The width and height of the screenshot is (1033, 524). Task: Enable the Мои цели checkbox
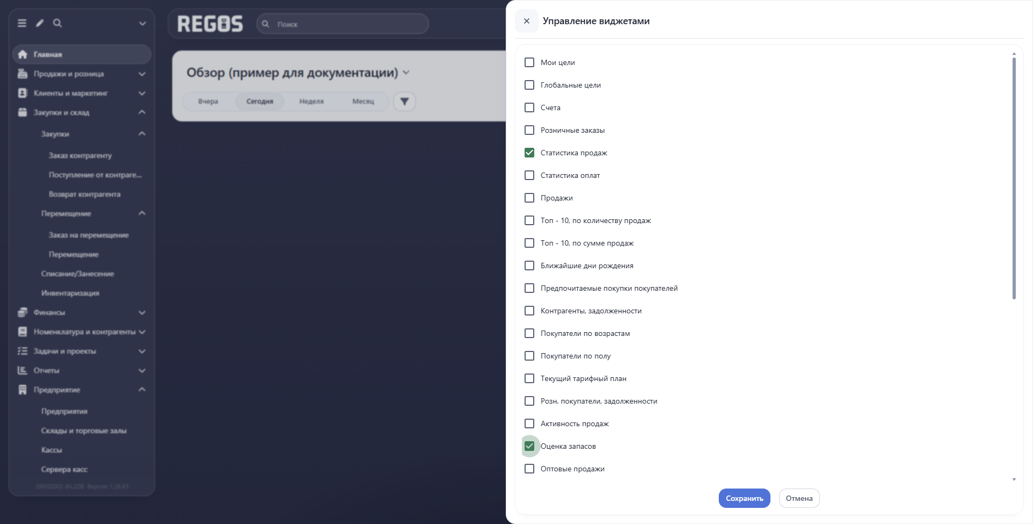click(529, 62)
